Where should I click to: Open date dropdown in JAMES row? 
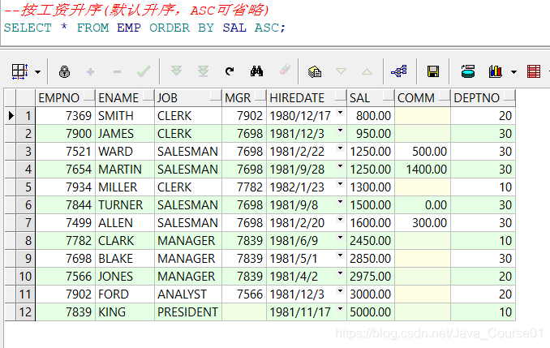coord(340,131)
